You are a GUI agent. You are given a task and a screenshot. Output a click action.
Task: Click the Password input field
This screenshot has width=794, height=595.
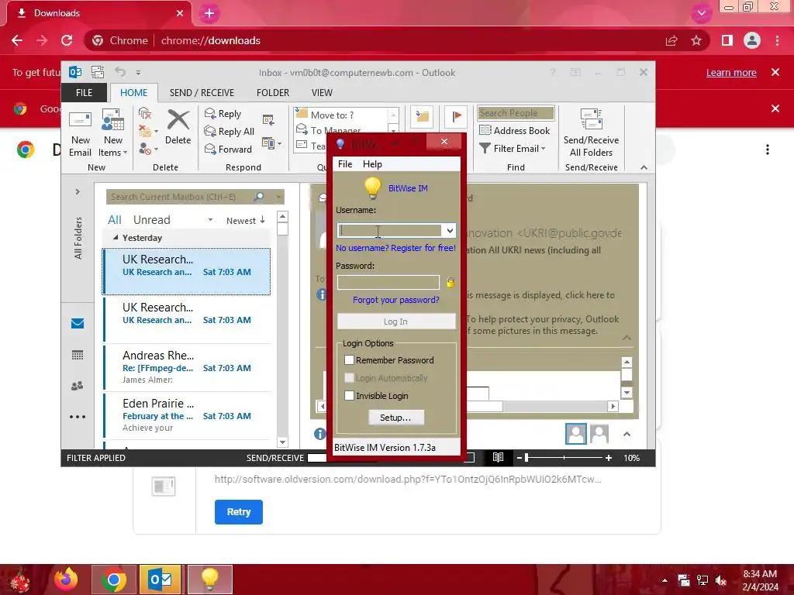[x=388, y=282]
